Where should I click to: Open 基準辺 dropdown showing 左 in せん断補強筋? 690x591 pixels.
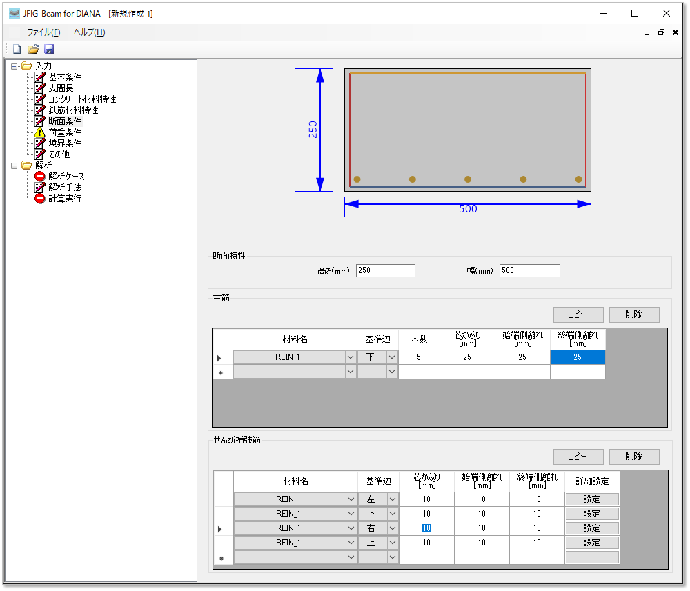[x=392, y=499]
